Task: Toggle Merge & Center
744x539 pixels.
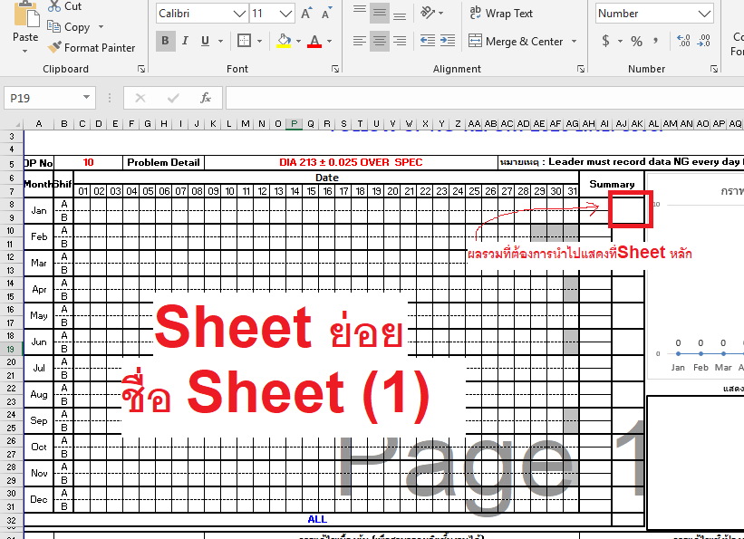Action: [516, 42]
